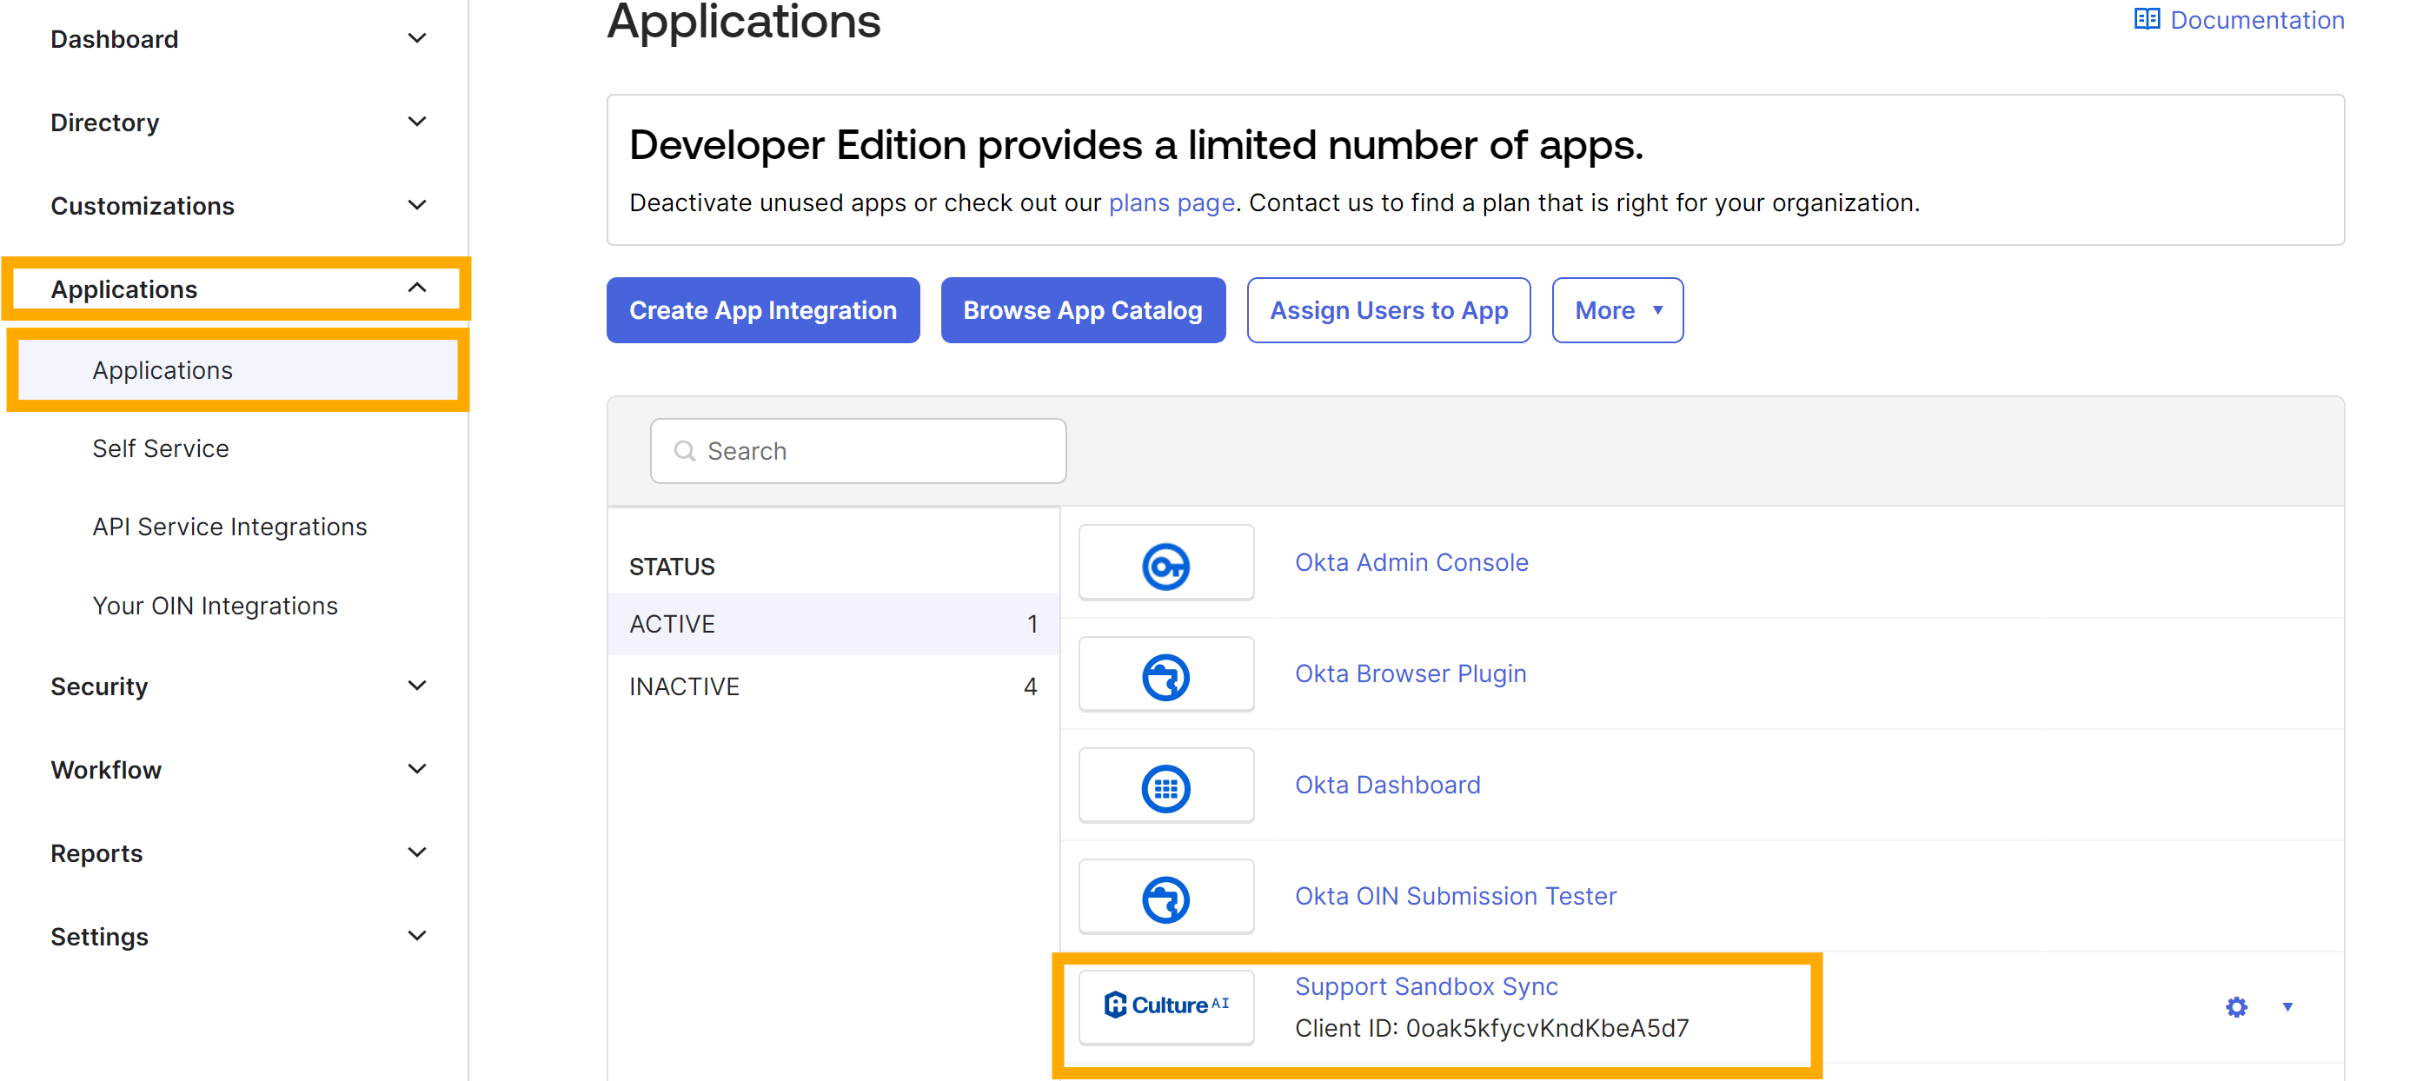Click the Dashboard sidebar label
The image size is (2423, 1081).
pos(114,39)
